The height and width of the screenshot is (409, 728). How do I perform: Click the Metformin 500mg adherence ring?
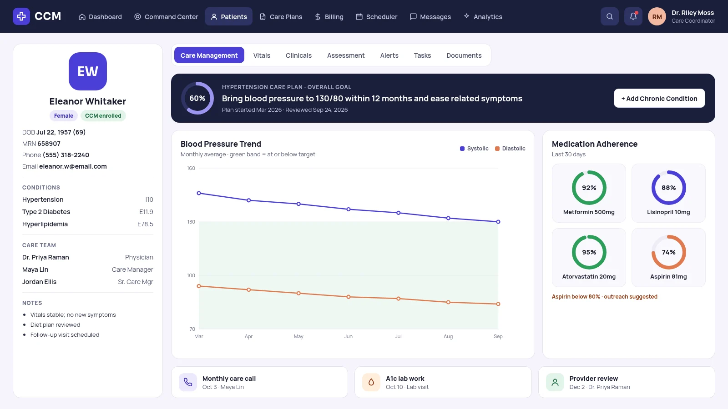click(589, 188)
